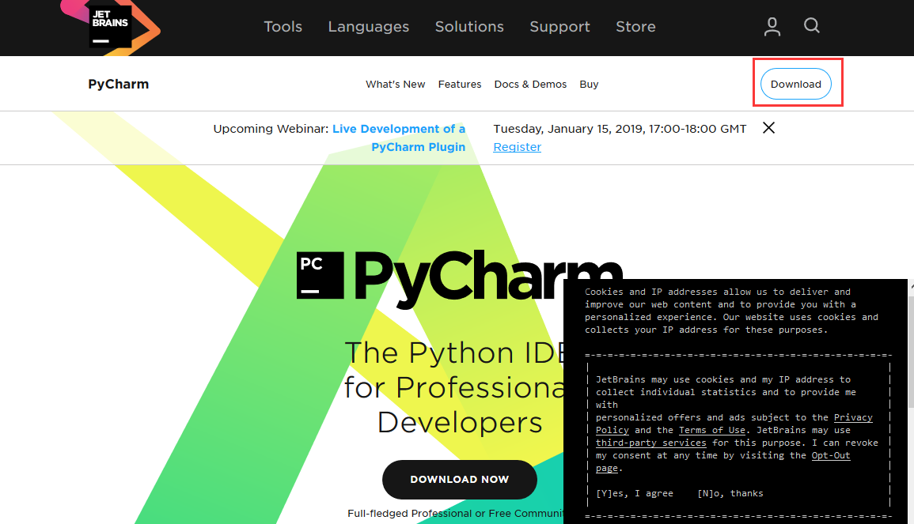The image size is (914, 524).
Task: Open the Privacy Policy link
Action: [x=853, y=417]
